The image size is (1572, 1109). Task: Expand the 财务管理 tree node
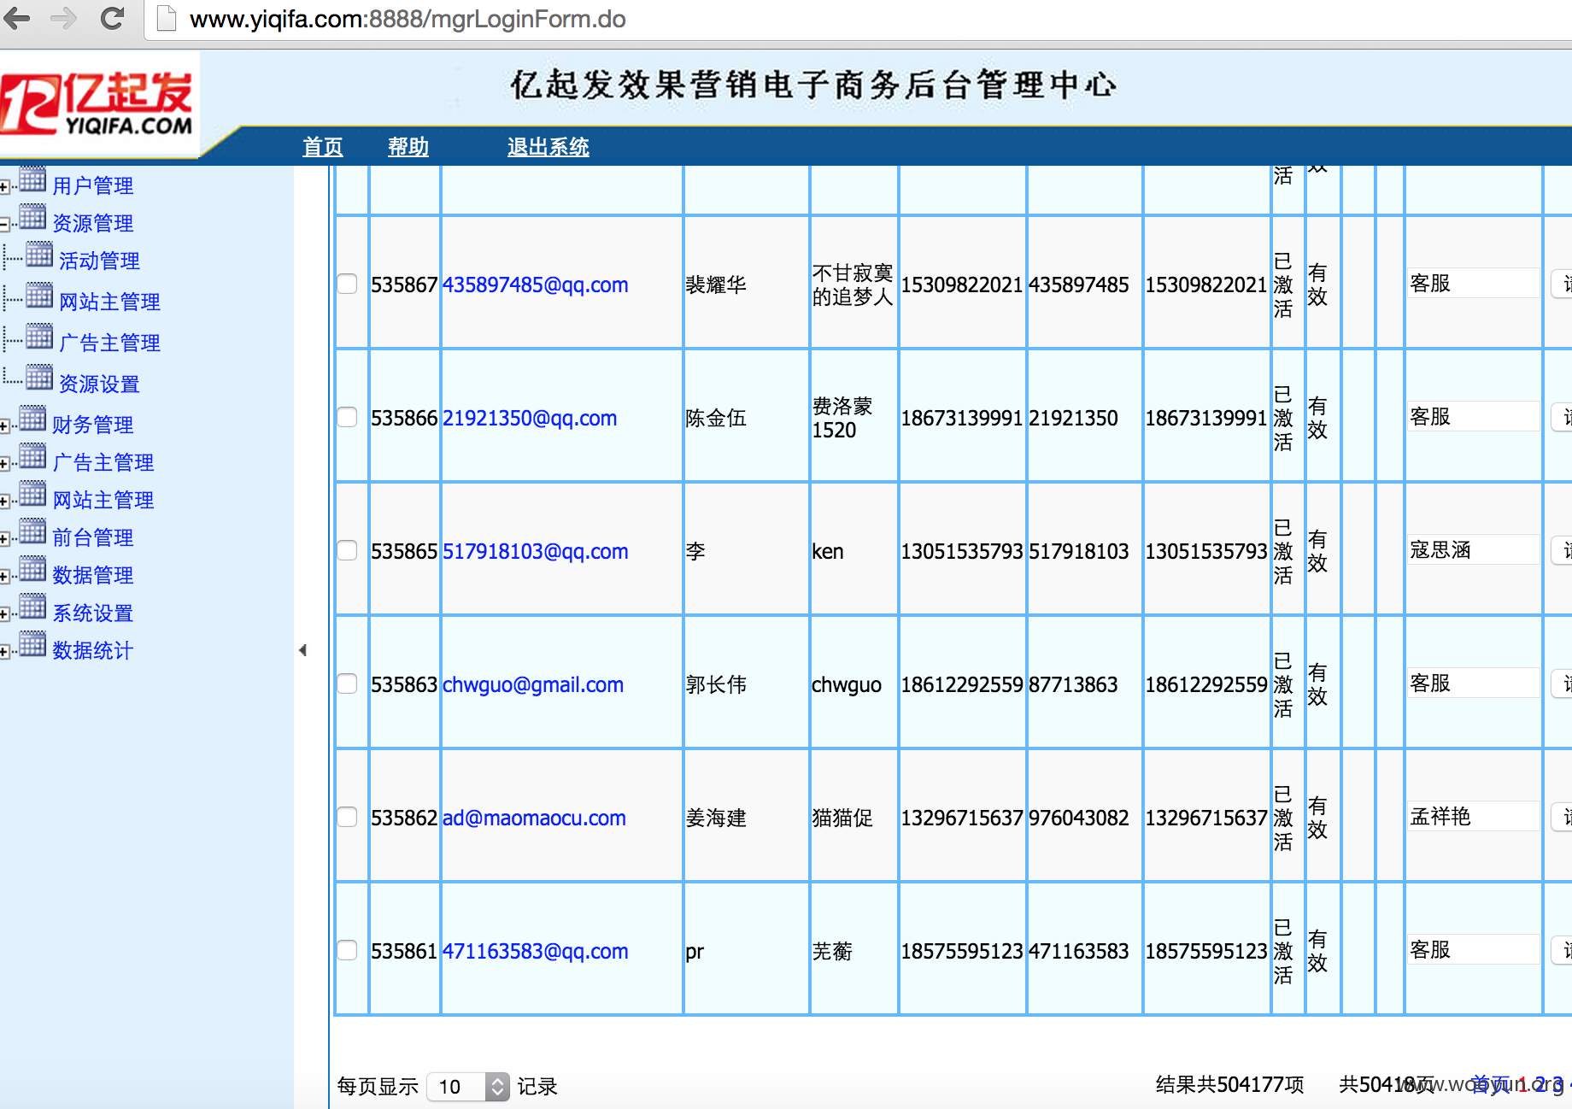(4, 426)
